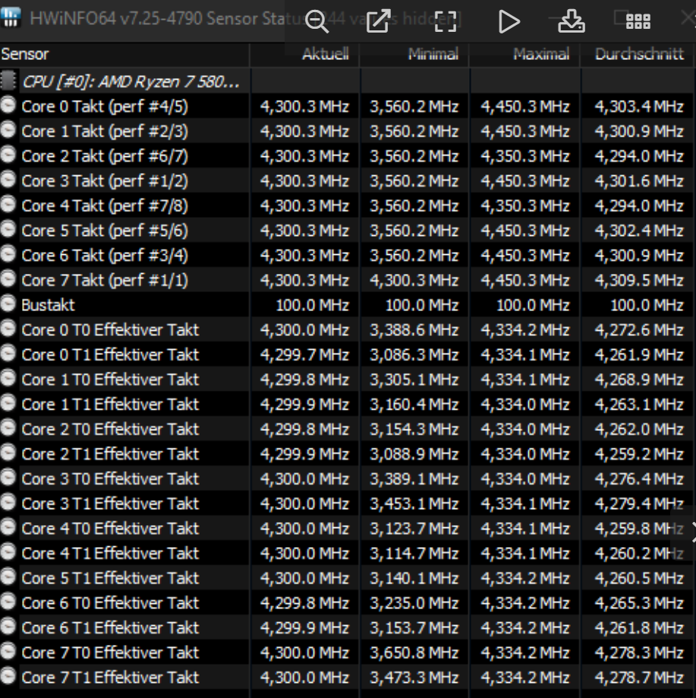This screenshot has height=698, width=696.
Task: Select Core 3 T1 Effektiver Takt label
Action: (x=110, y=504)
